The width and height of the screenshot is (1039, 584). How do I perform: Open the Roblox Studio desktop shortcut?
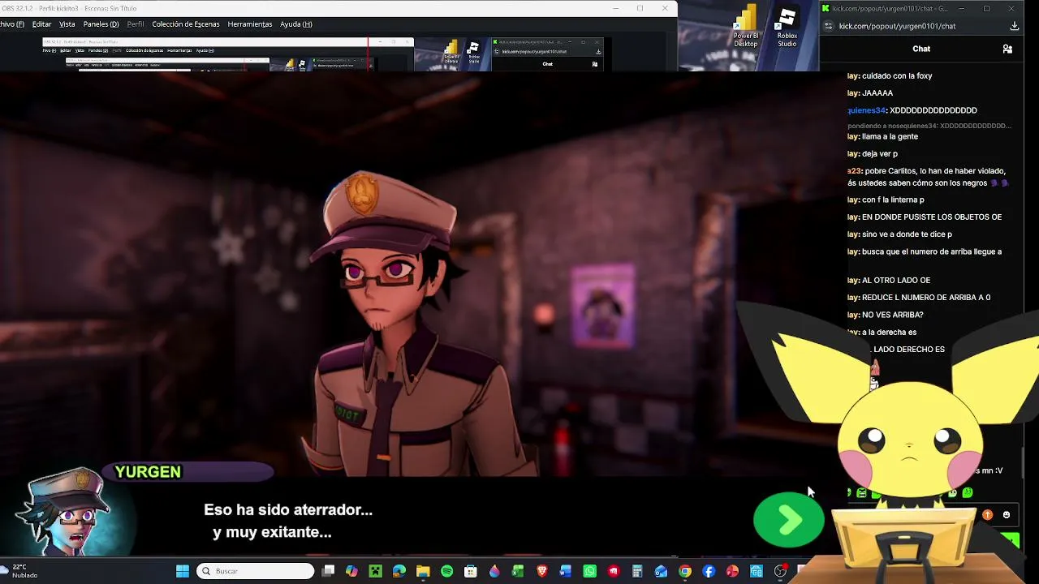787,27
